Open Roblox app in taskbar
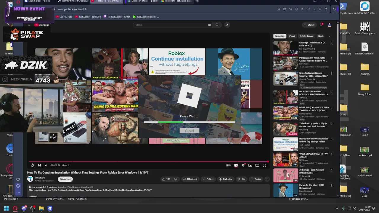The height and width of the screenshot is (213, 379). pyautogui.click(x=50, y=208)
